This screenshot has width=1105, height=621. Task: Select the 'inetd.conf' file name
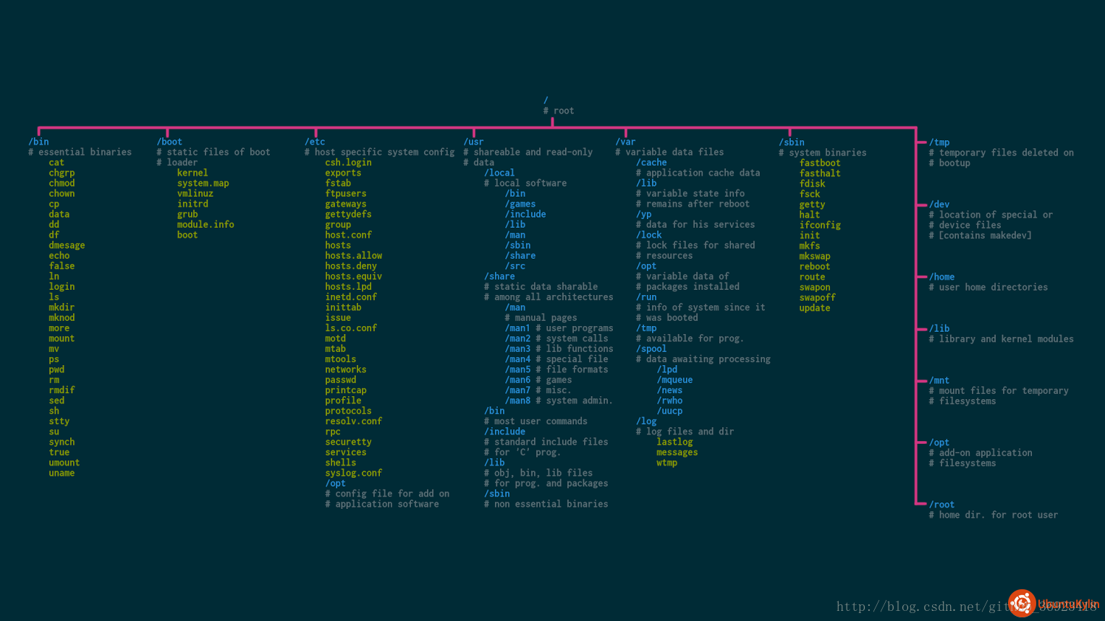coord(351,297)
